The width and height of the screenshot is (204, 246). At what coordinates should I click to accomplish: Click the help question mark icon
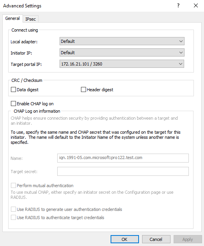coord(178,5)
